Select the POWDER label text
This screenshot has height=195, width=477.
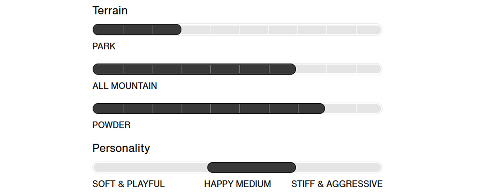[111, 125]
